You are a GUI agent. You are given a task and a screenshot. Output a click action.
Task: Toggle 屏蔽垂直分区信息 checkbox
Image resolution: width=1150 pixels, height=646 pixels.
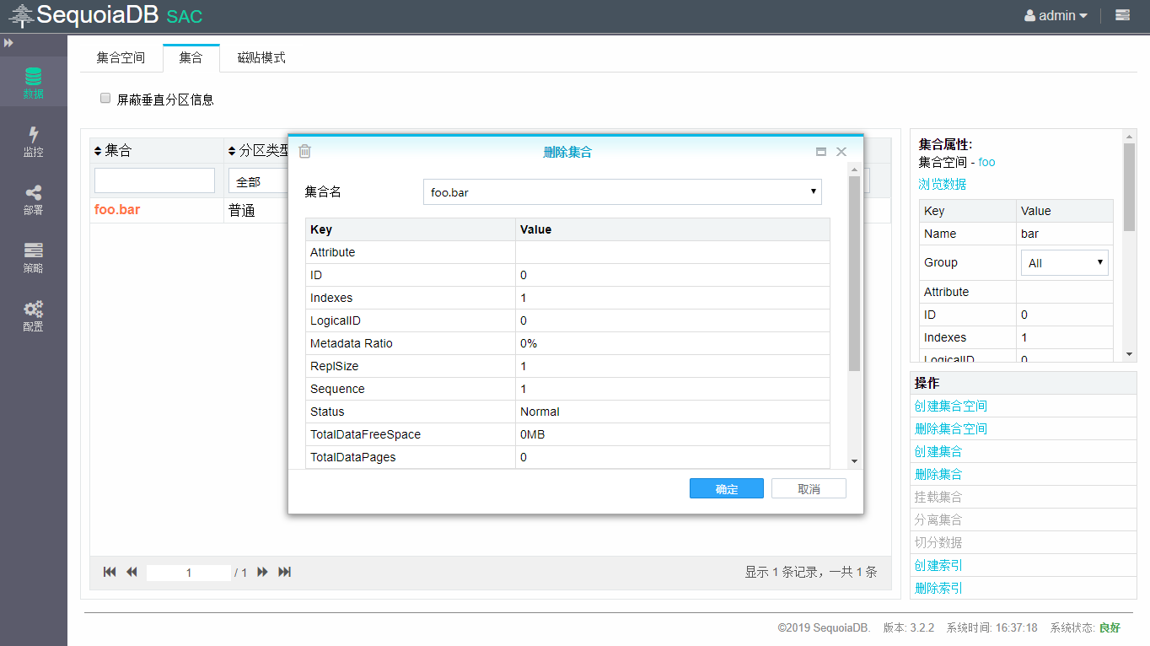[105, 98]
